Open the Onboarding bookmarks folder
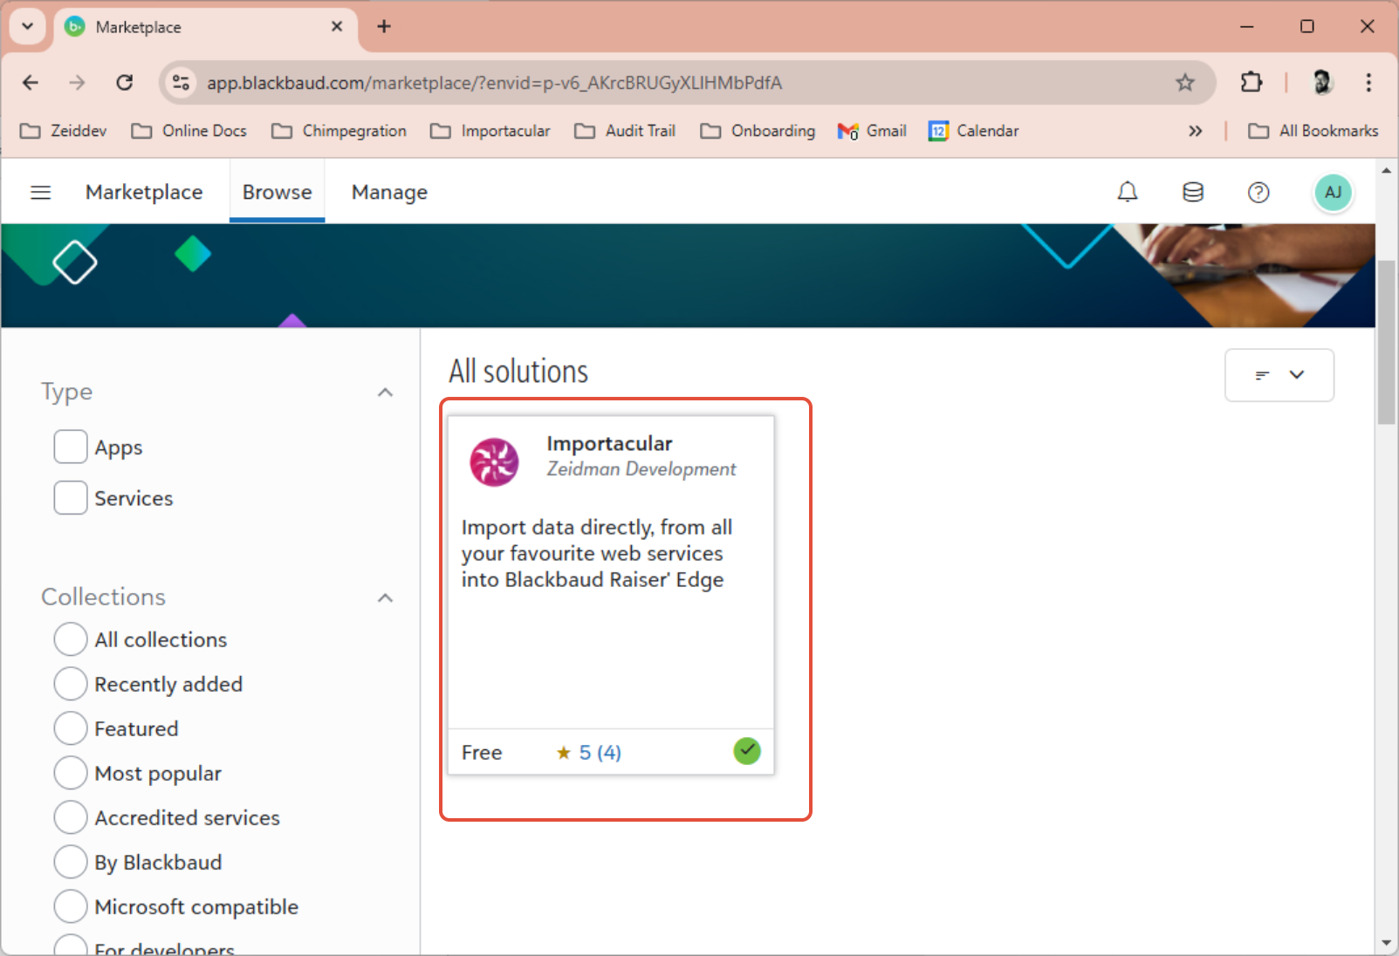The width and height of the screenshot is (1399, 956). tap(758, 131)
